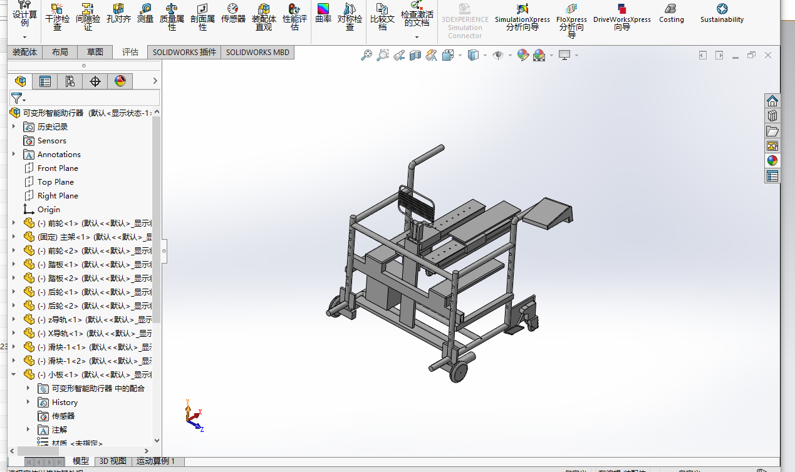Open 设计算例 dropdown arrow

(x=24, y=38)
